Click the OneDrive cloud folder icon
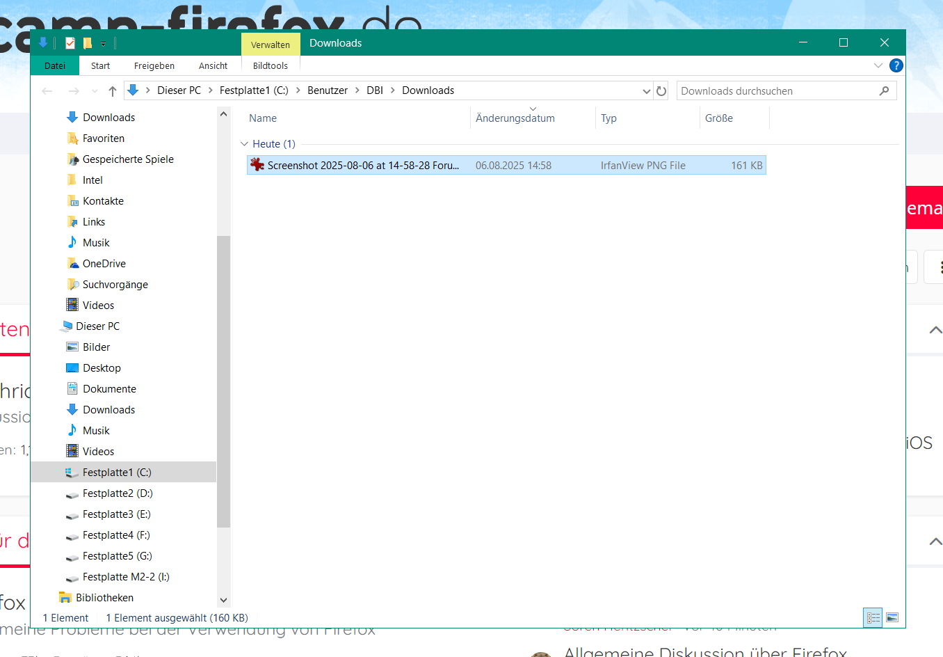 click(x=72, y=264)
